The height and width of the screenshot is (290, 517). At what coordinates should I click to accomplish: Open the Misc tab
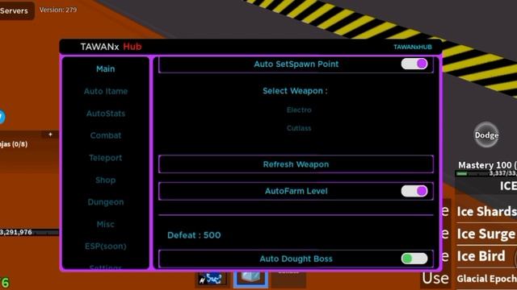click(106, 224)
